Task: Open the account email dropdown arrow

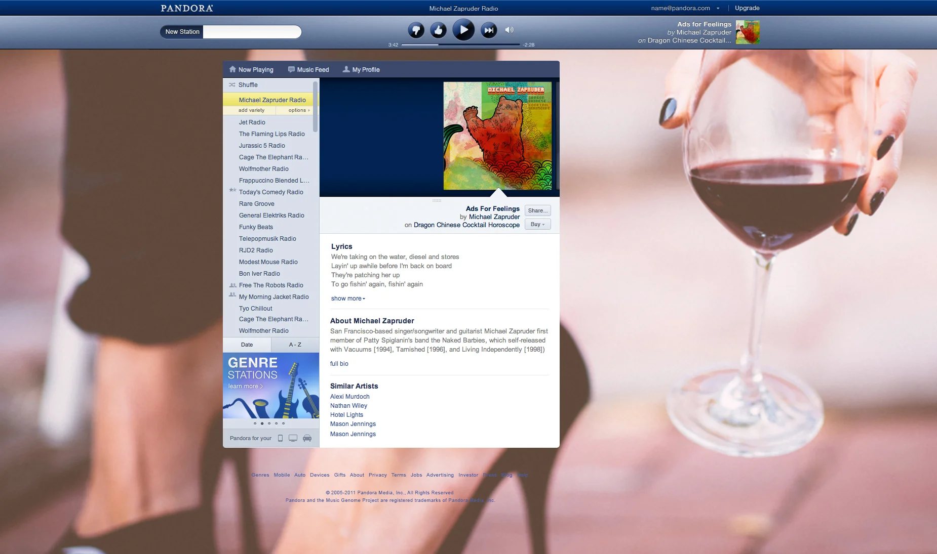Action: click(x=718, y=8)
